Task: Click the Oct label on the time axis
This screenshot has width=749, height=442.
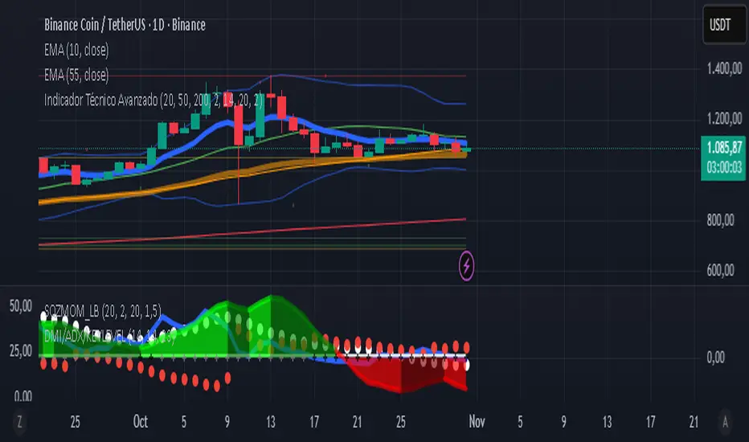Action: (x=141, y=422)
